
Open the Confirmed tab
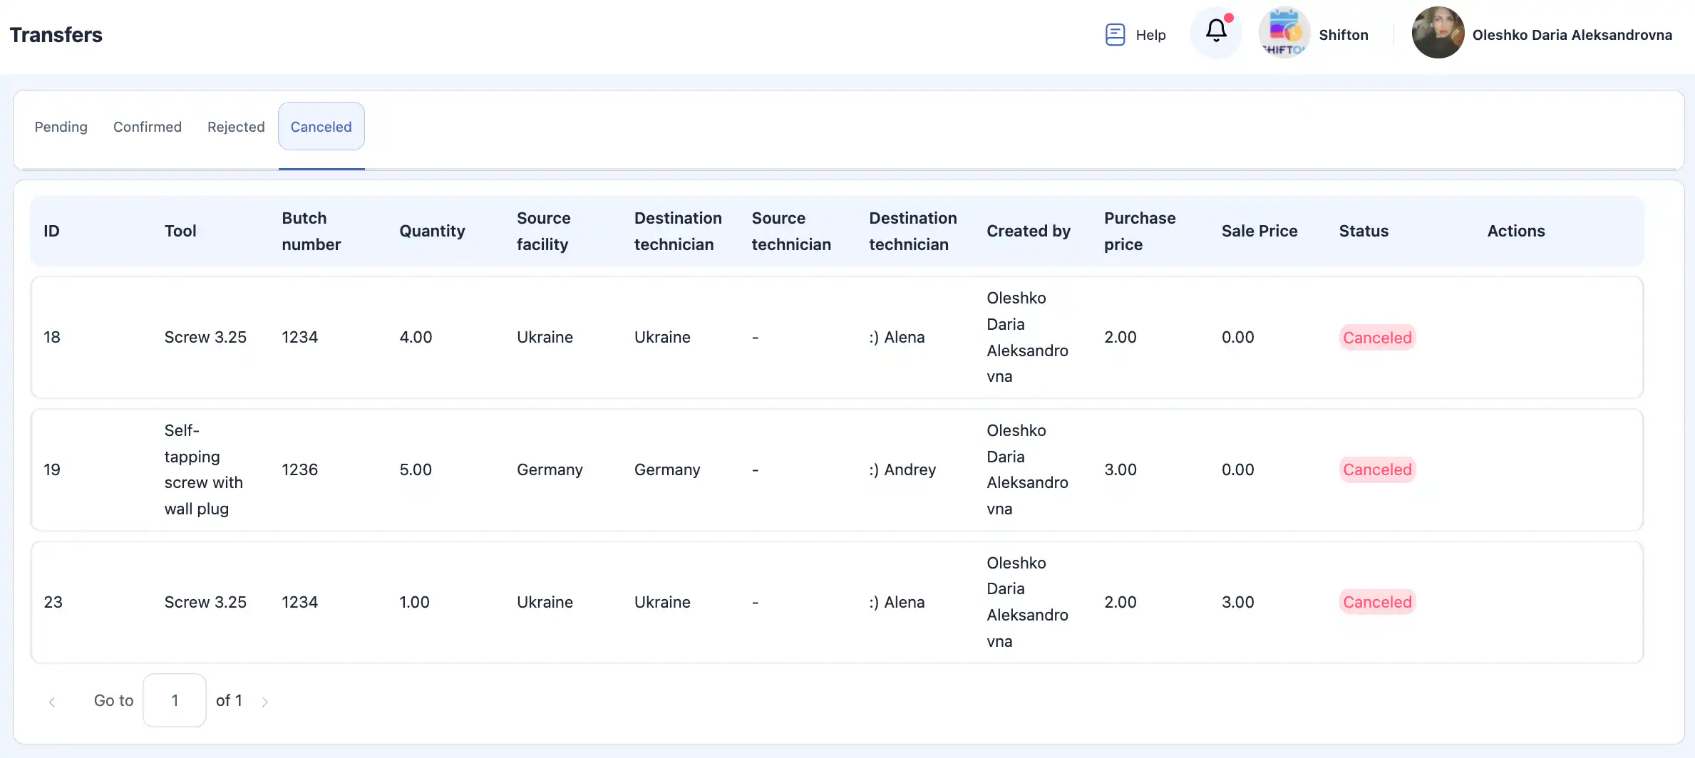coord(148,127)
